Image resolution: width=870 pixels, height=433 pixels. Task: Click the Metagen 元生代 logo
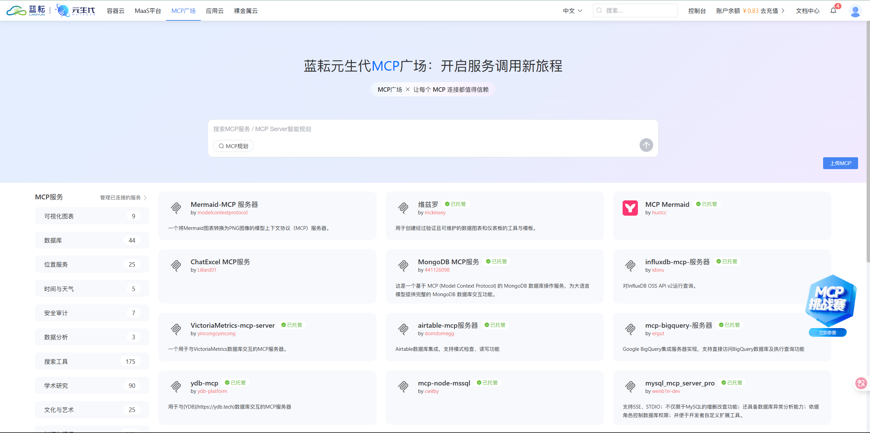[x=75, y=11]
